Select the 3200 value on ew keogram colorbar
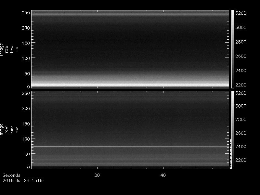 coord(241,93)
